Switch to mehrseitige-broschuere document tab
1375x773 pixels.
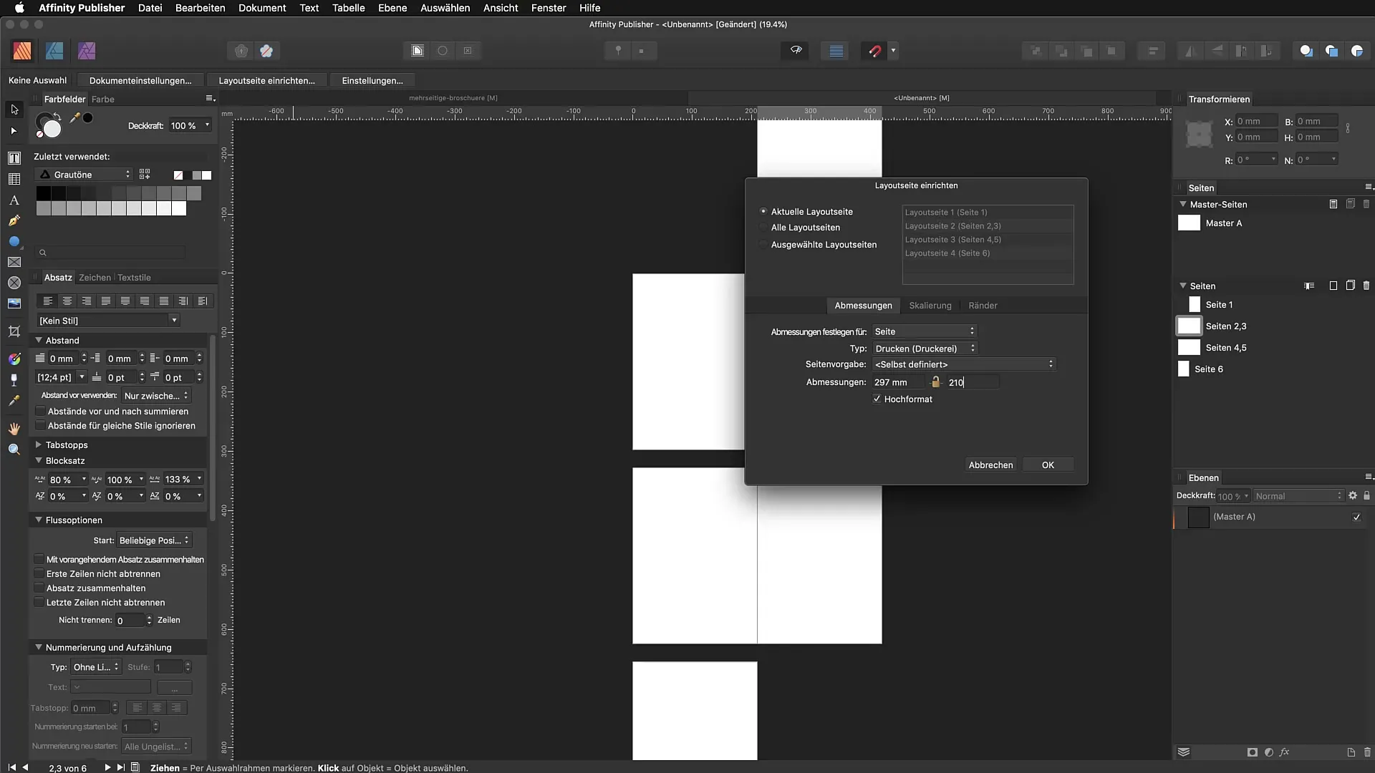click(453, 98)
